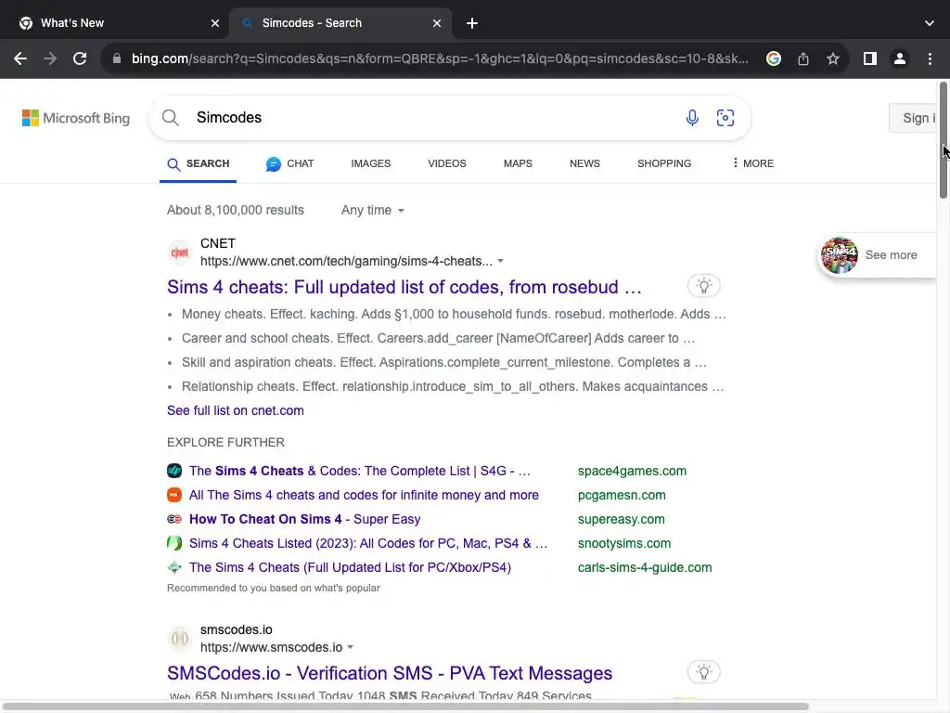
Task: Open a new browser tab
Action: point(472,23)
